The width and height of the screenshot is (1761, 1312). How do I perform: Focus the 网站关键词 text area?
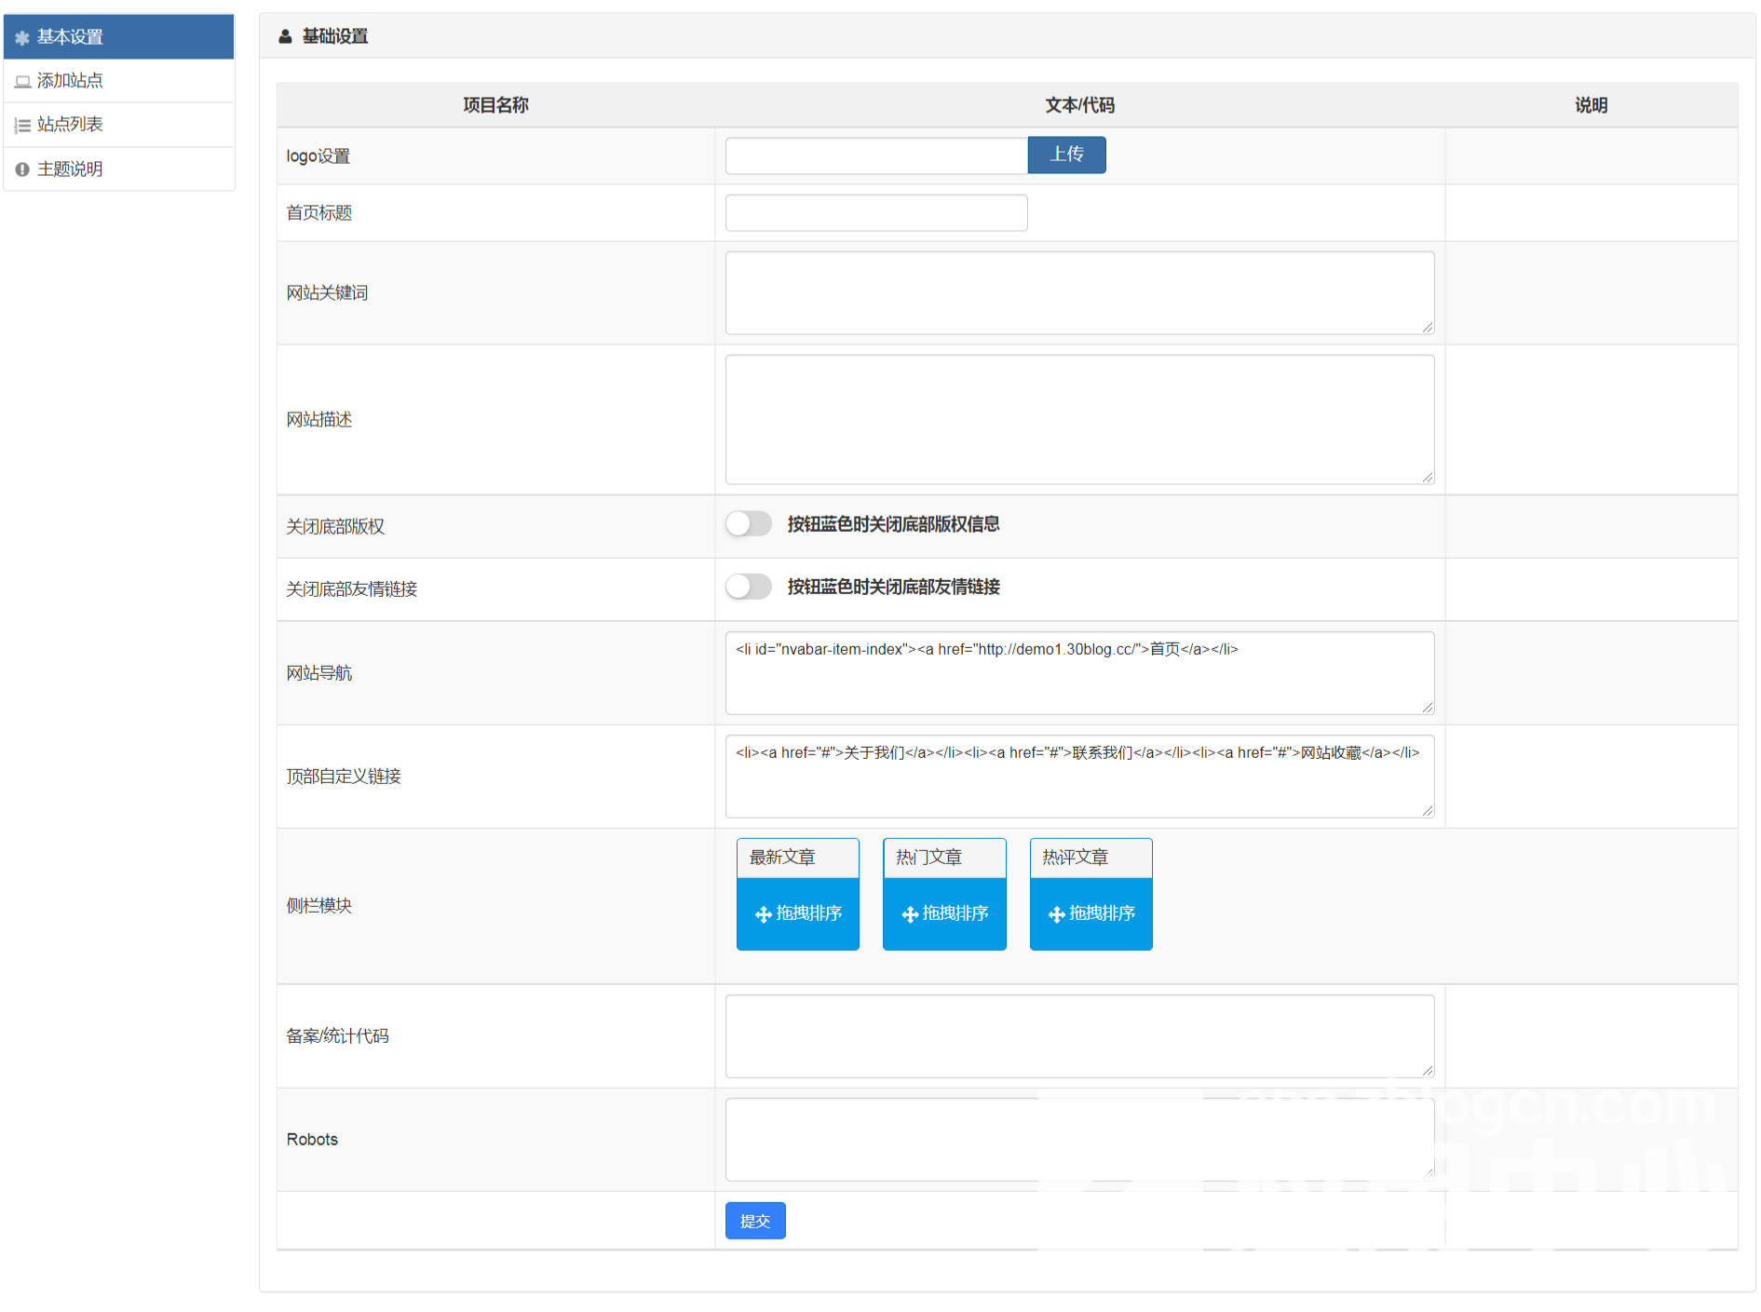point(1078,292)
